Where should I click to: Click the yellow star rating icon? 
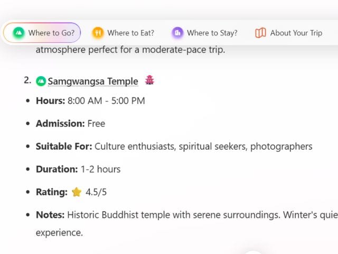[x=77, y=192]
